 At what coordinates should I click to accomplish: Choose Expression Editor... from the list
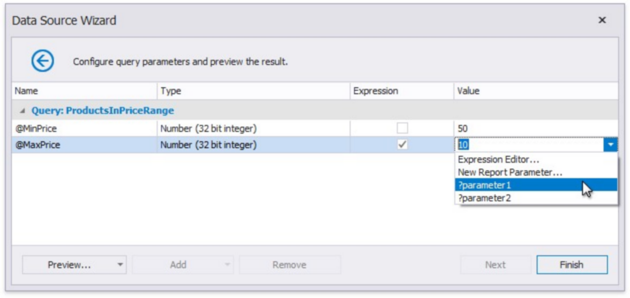pyautogui.click(x=498, y=160)
